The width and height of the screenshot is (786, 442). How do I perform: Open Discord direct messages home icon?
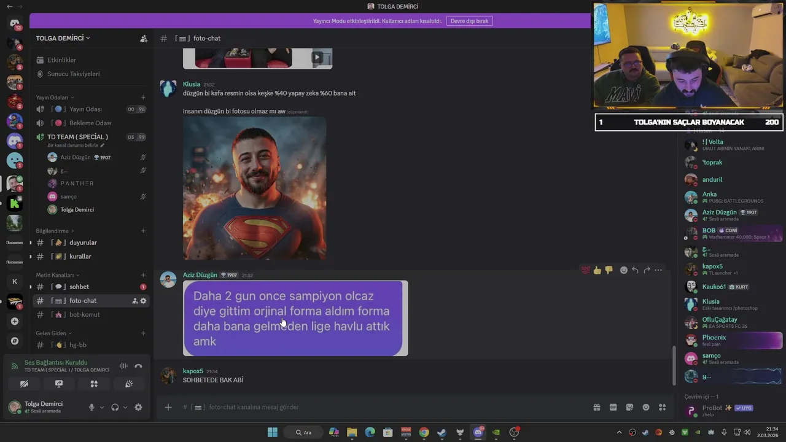pyautogui.click(x=15, y=24)
